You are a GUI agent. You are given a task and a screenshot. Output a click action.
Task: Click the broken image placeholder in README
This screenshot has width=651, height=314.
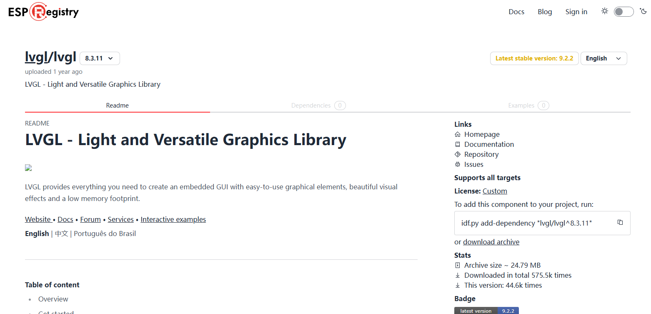coord(28,168)
